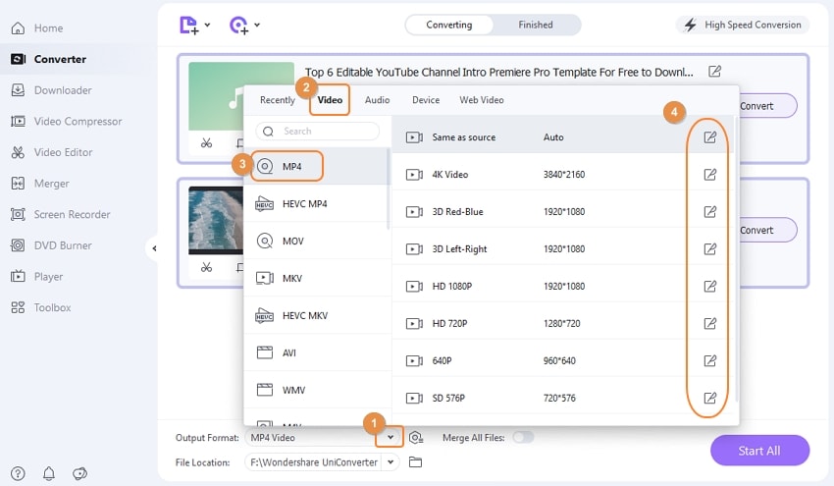
Task: Open the Device format tab
Action: click(x=426, y=100)
